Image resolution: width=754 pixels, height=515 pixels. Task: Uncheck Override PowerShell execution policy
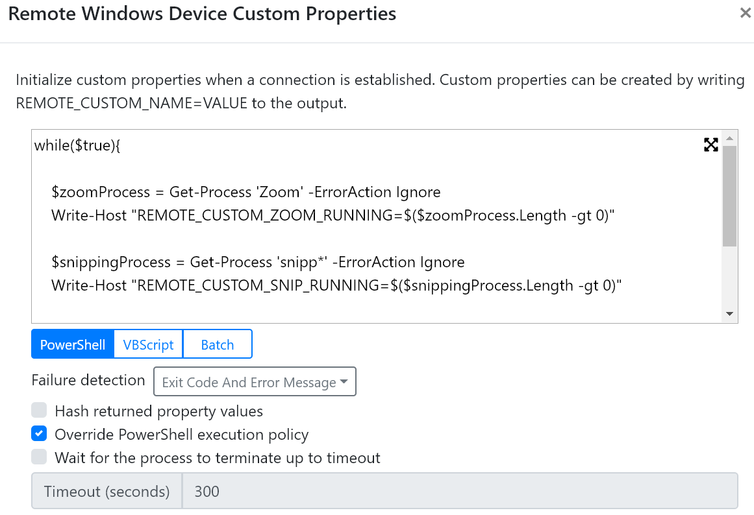(x=38, y=434)
